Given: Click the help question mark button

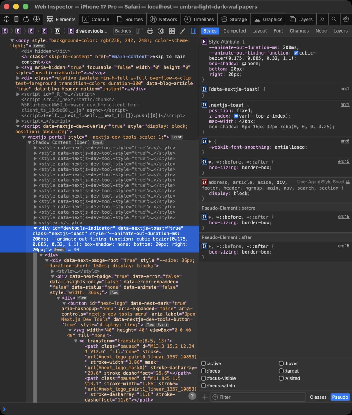Looking at the screenshot, I should tap(192, 396).
